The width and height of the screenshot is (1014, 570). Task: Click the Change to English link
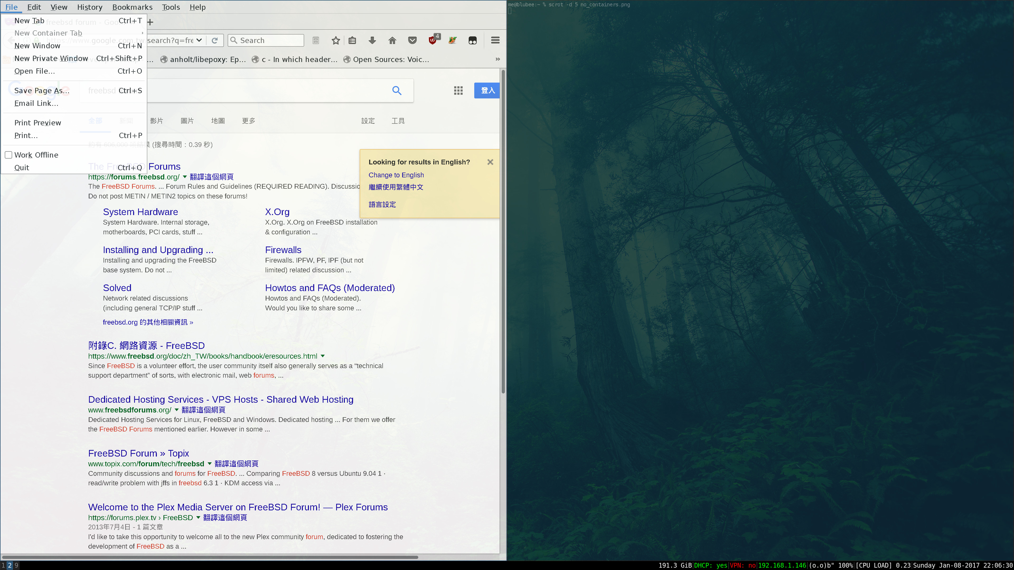[396, 175]
